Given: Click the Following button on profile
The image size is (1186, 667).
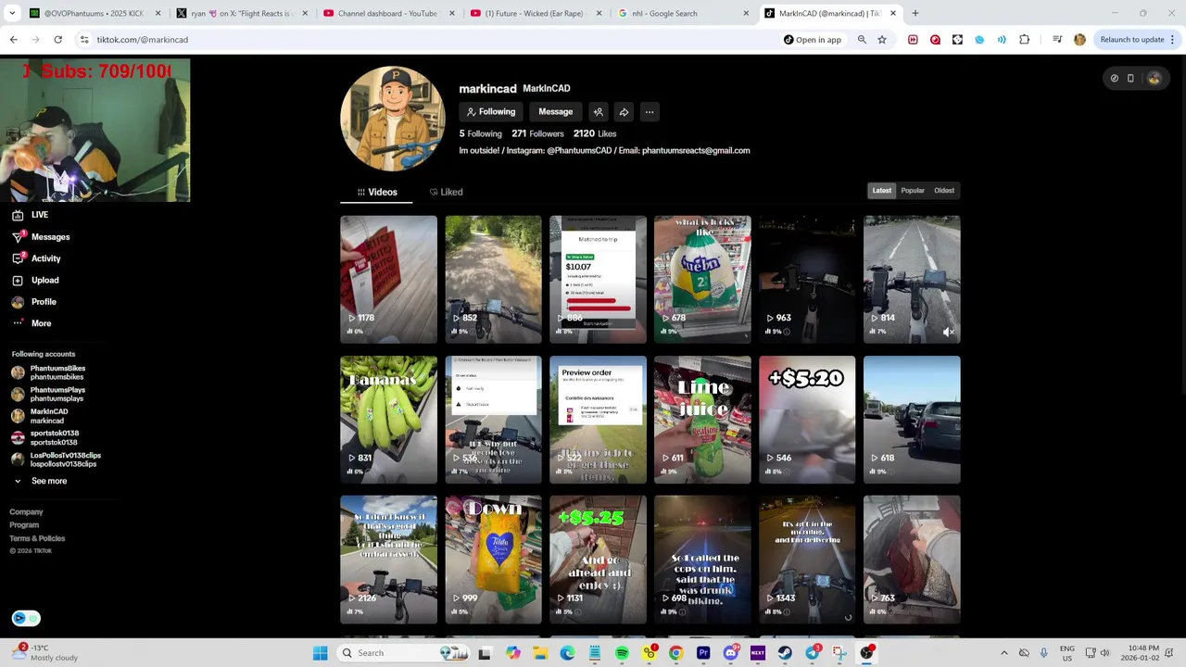Looking at the screenshot, I should tap(491, 112).
